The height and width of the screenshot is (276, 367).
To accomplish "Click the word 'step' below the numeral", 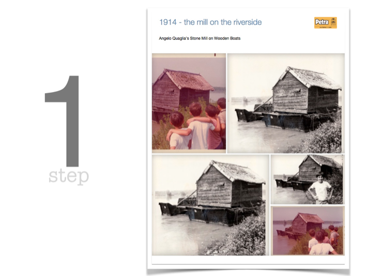I will [69, 177].
